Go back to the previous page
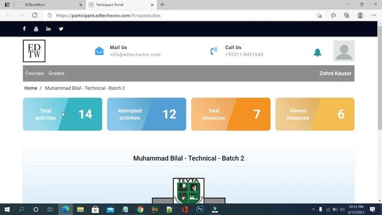Screen dimensions: 382x215 tap(8, 16)
